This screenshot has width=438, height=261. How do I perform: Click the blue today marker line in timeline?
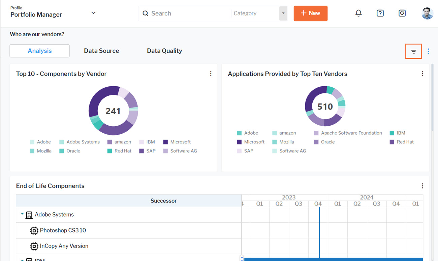coord(319,232)
